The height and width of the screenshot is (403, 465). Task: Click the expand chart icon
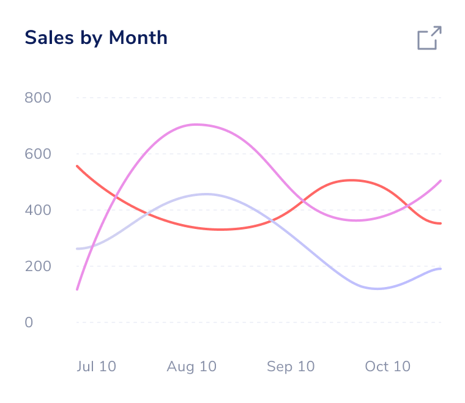pyautogui.click(x=430, y=38)
